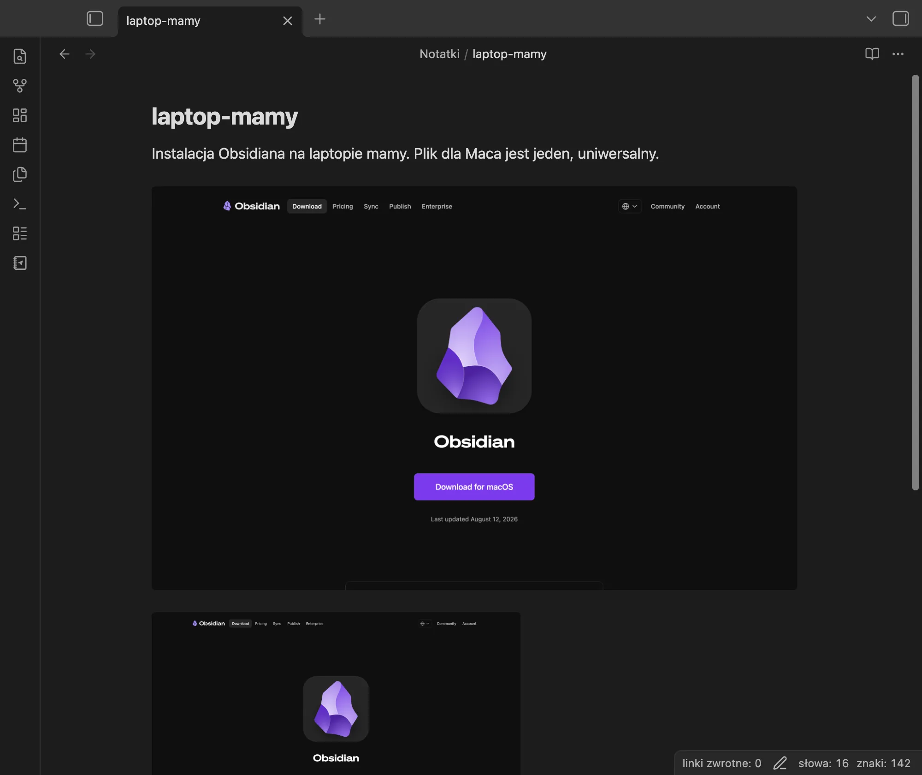922x775 pixels.
Task: Click the pencil edit mode status icon
Action: [x=780, y=763]
